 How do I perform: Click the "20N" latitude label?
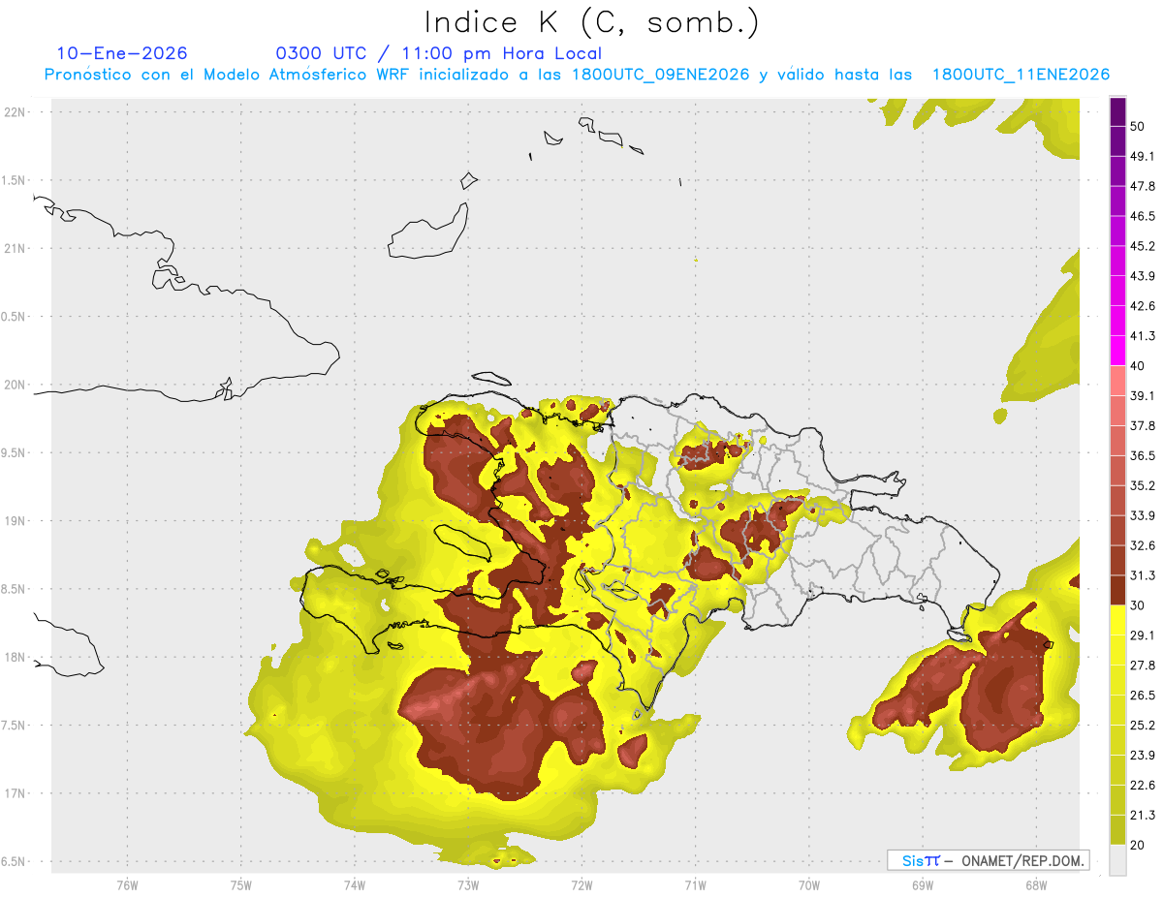(x=16, y=385)
